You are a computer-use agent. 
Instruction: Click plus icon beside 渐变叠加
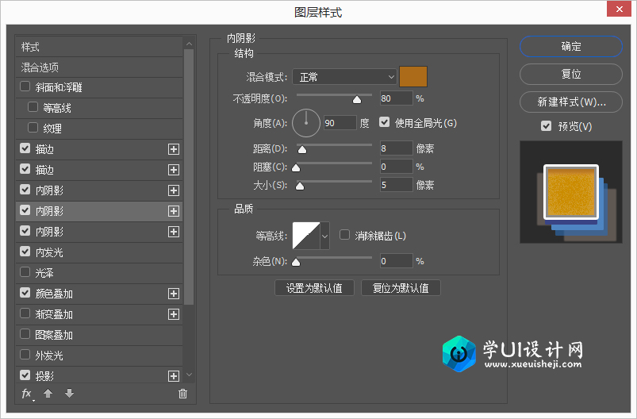click(174, 314)
